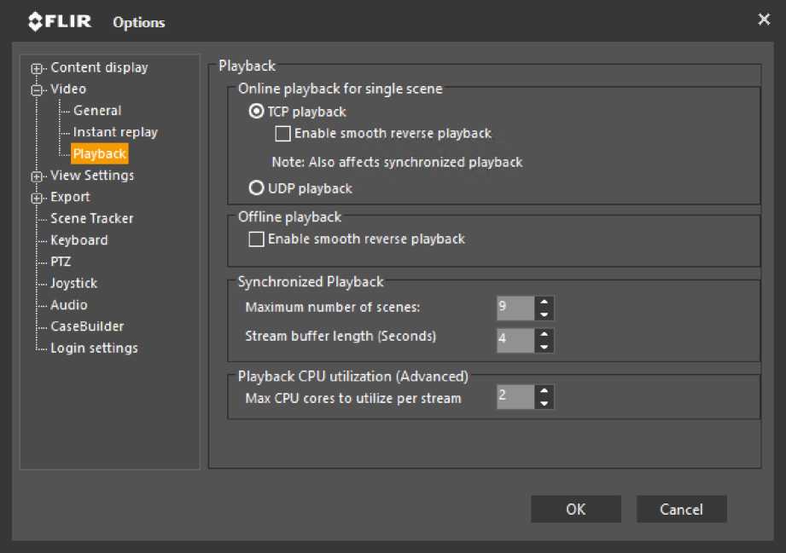786x553 pixels.
Task: Select the TCP playback radio button
Action: click(x=256, y=112)
